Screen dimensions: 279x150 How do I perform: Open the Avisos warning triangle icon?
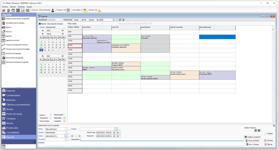99,11
